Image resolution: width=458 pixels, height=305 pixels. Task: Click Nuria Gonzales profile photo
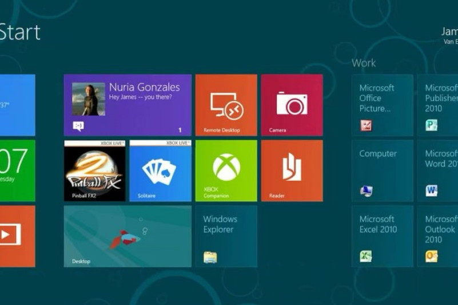(x=88, y=99)
